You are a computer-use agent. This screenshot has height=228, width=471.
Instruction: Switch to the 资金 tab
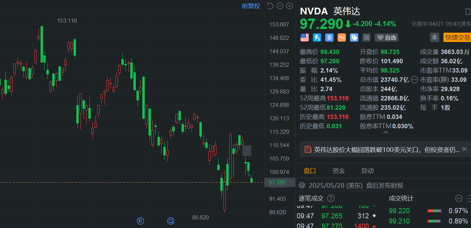coord(338,171)
